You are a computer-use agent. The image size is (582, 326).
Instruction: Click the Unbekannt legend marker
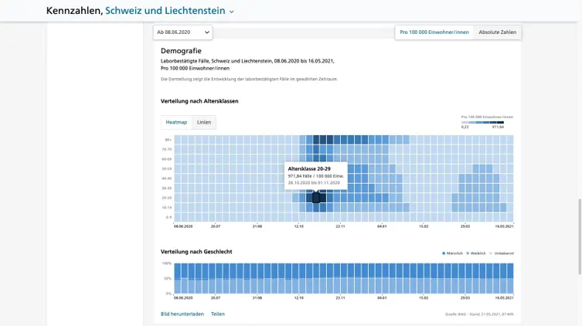(492, 253)
